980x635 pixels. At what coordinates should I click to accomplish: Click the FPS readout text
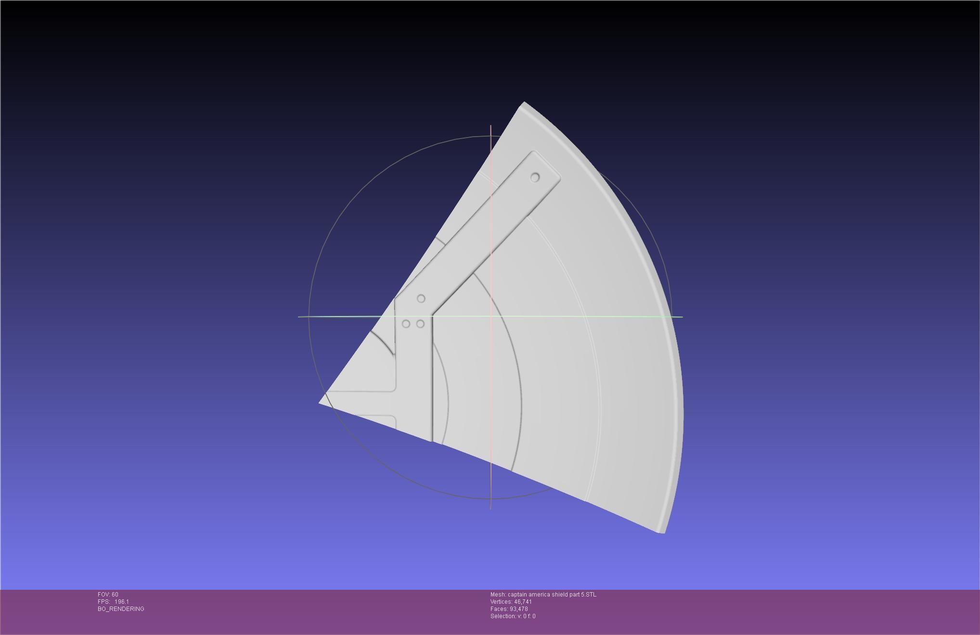click(113, 602)
